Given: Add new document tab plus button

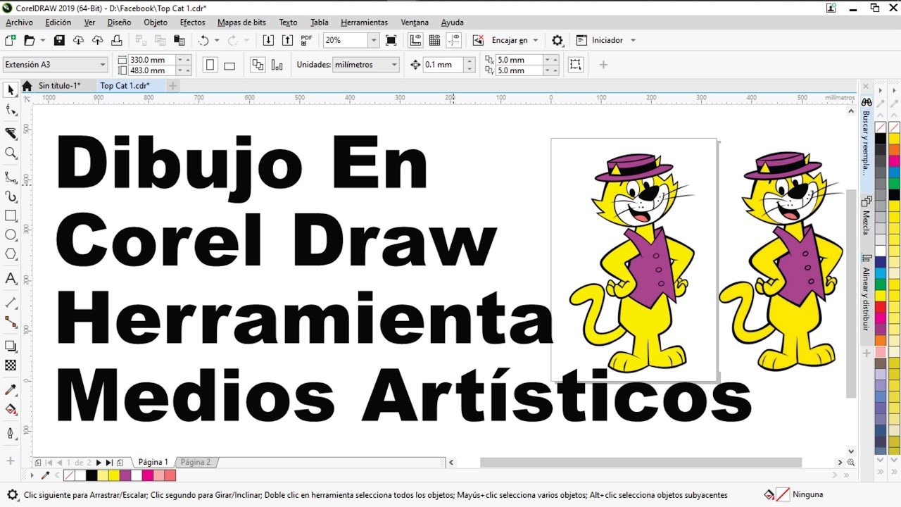Looking at the screenshot, I should (172, 86).
